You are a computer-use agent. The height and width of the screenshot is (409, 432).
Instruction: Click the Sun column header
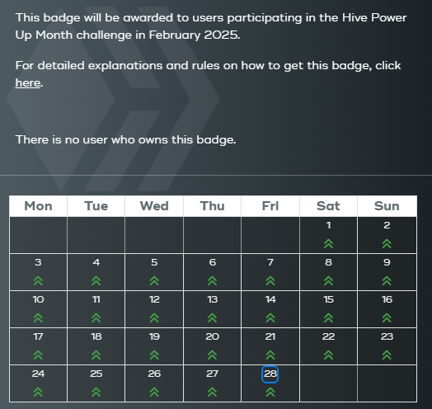(387, 206)
